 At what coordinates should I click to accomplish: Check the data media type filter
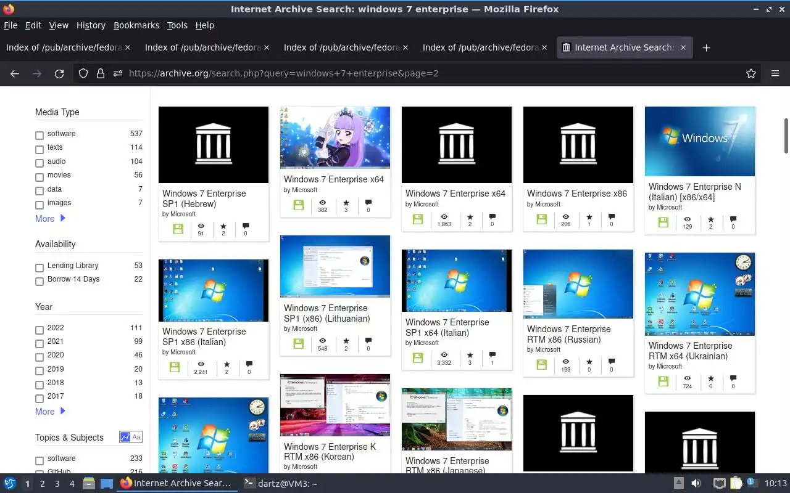(39, 190)
